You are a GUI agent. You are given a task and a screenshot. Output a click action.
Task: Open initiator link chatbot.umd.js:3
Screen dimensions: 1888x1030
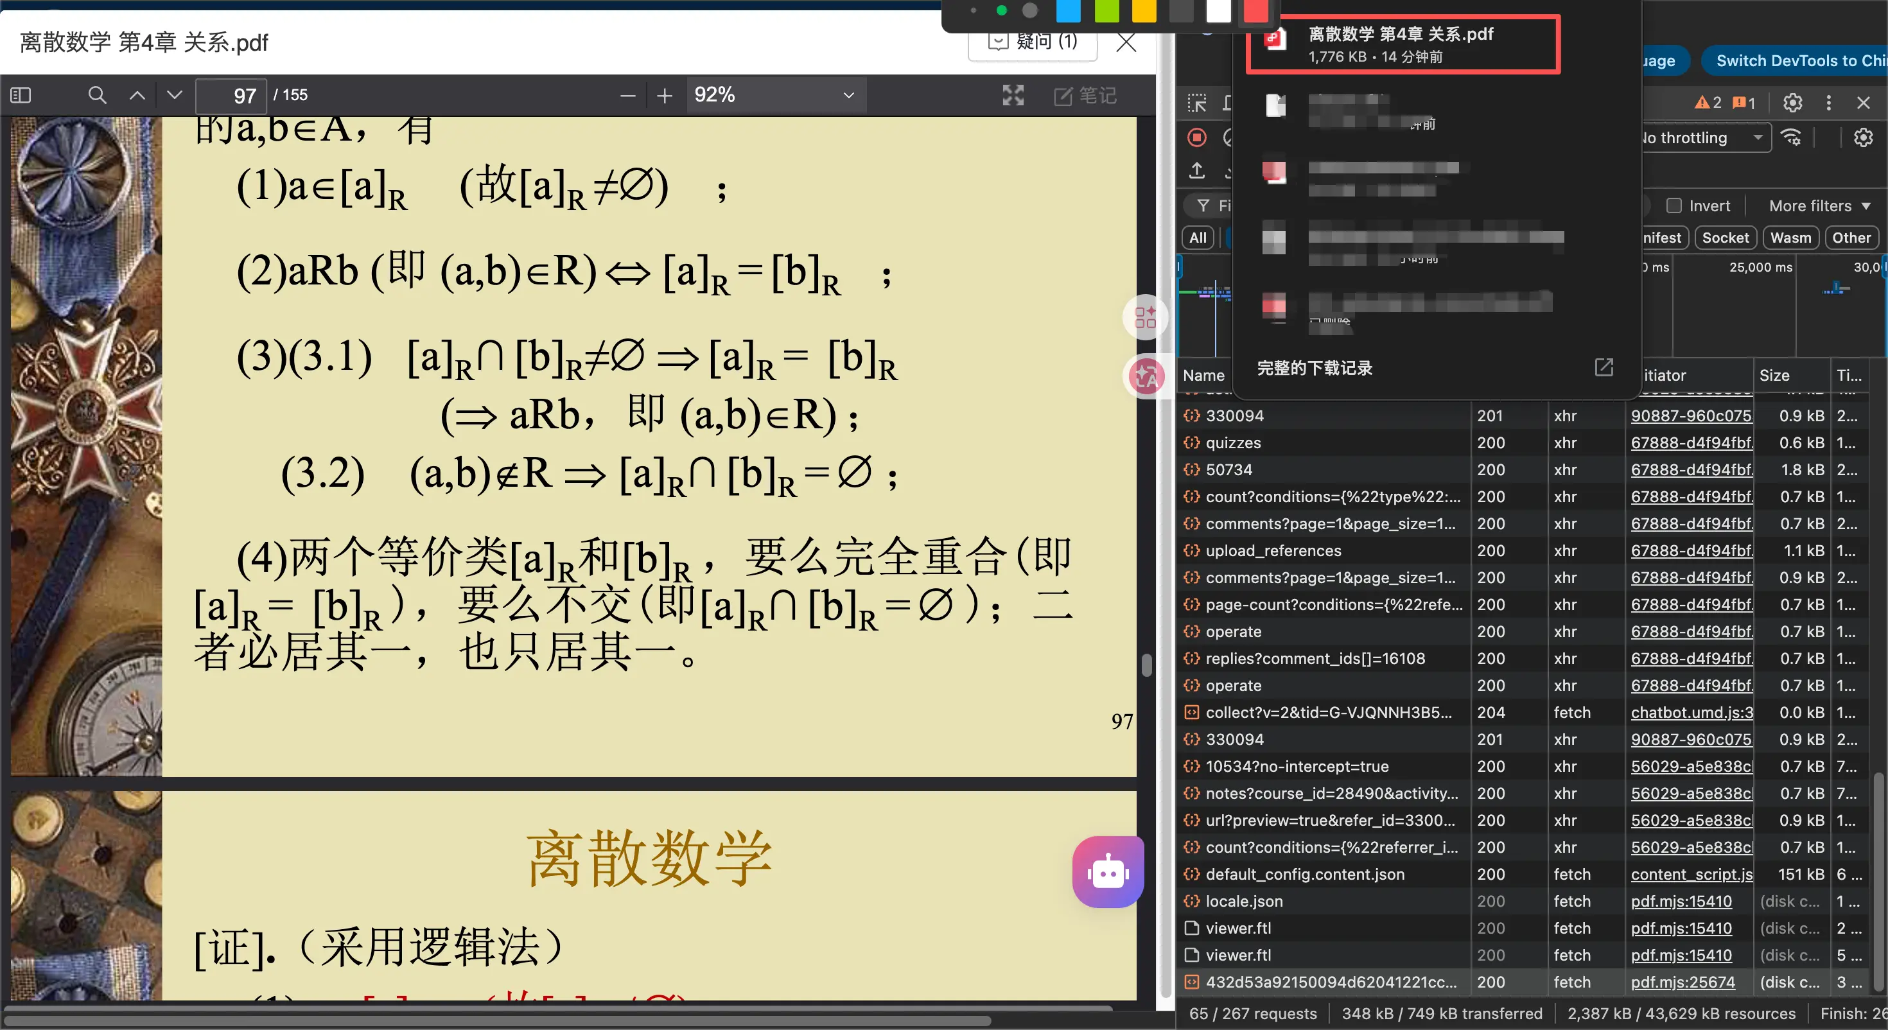(x=1691, y=713)
